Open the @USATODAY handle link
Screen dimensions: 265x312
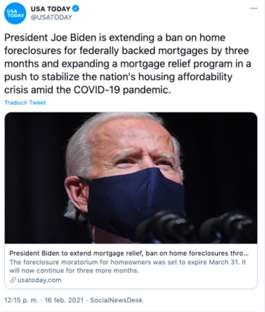tap(52, 17)
